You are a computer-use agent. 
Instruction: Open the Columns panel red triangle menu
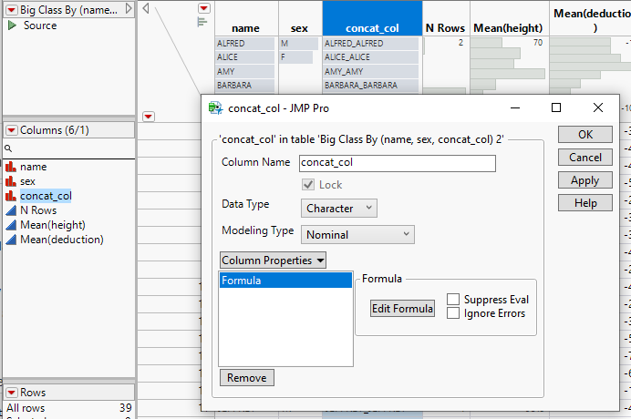point(12,130)
